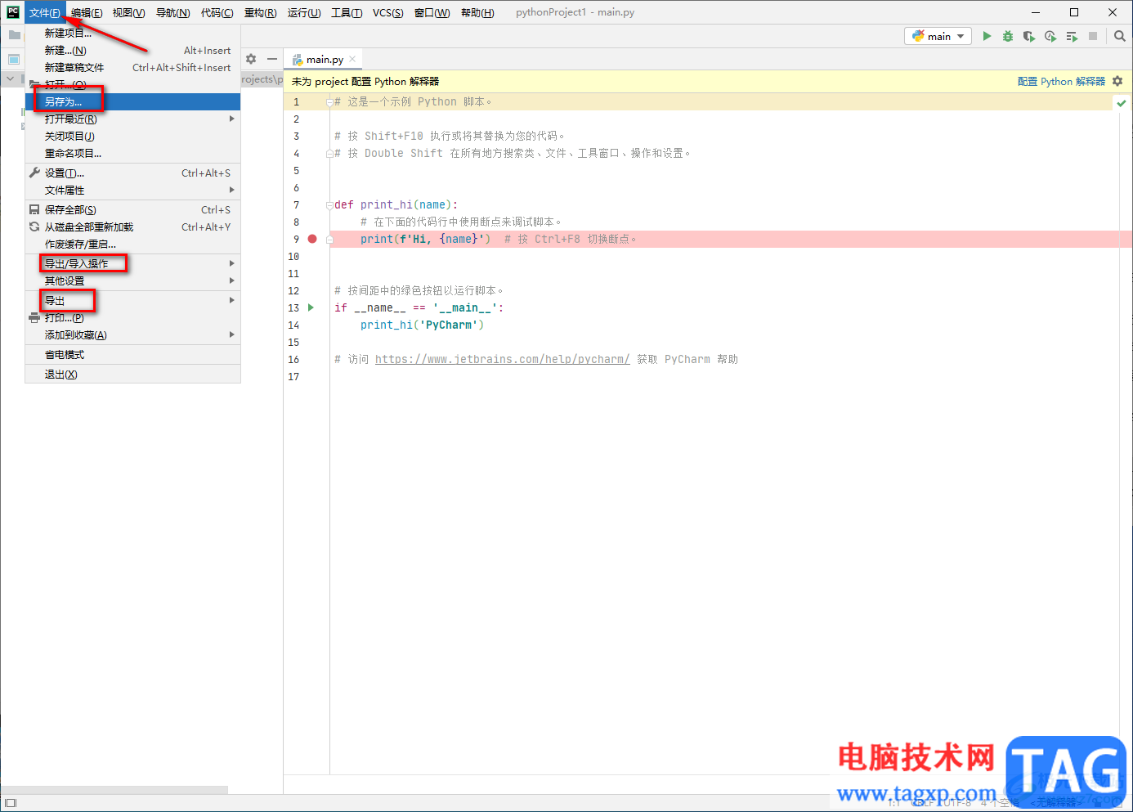Open the jetbrains.com/help/pycharm link in code

click(502, 359)
